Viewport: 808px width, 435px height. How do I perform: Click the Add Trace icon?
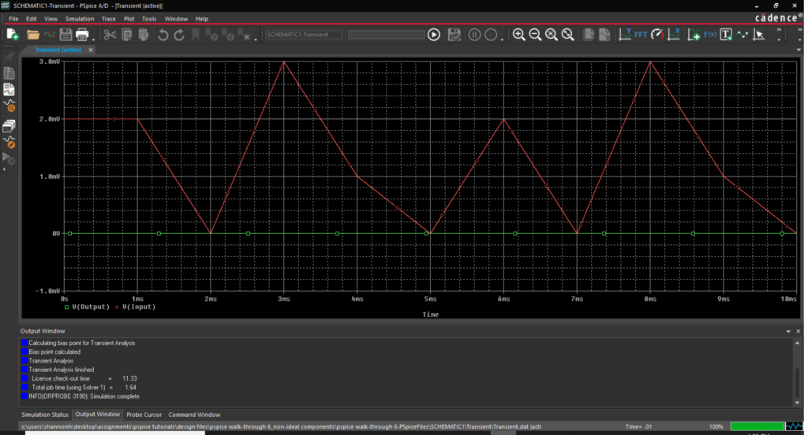(x=694, y=35)
